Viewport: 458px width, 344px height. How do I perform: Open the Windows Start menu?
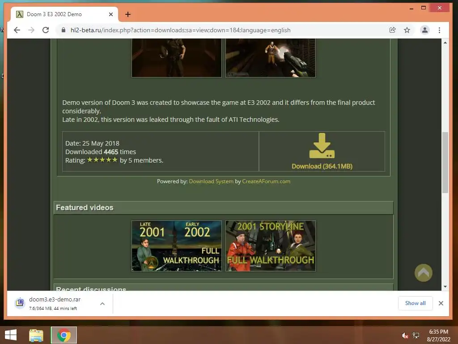pyautogui.click(x=11, y=335)
